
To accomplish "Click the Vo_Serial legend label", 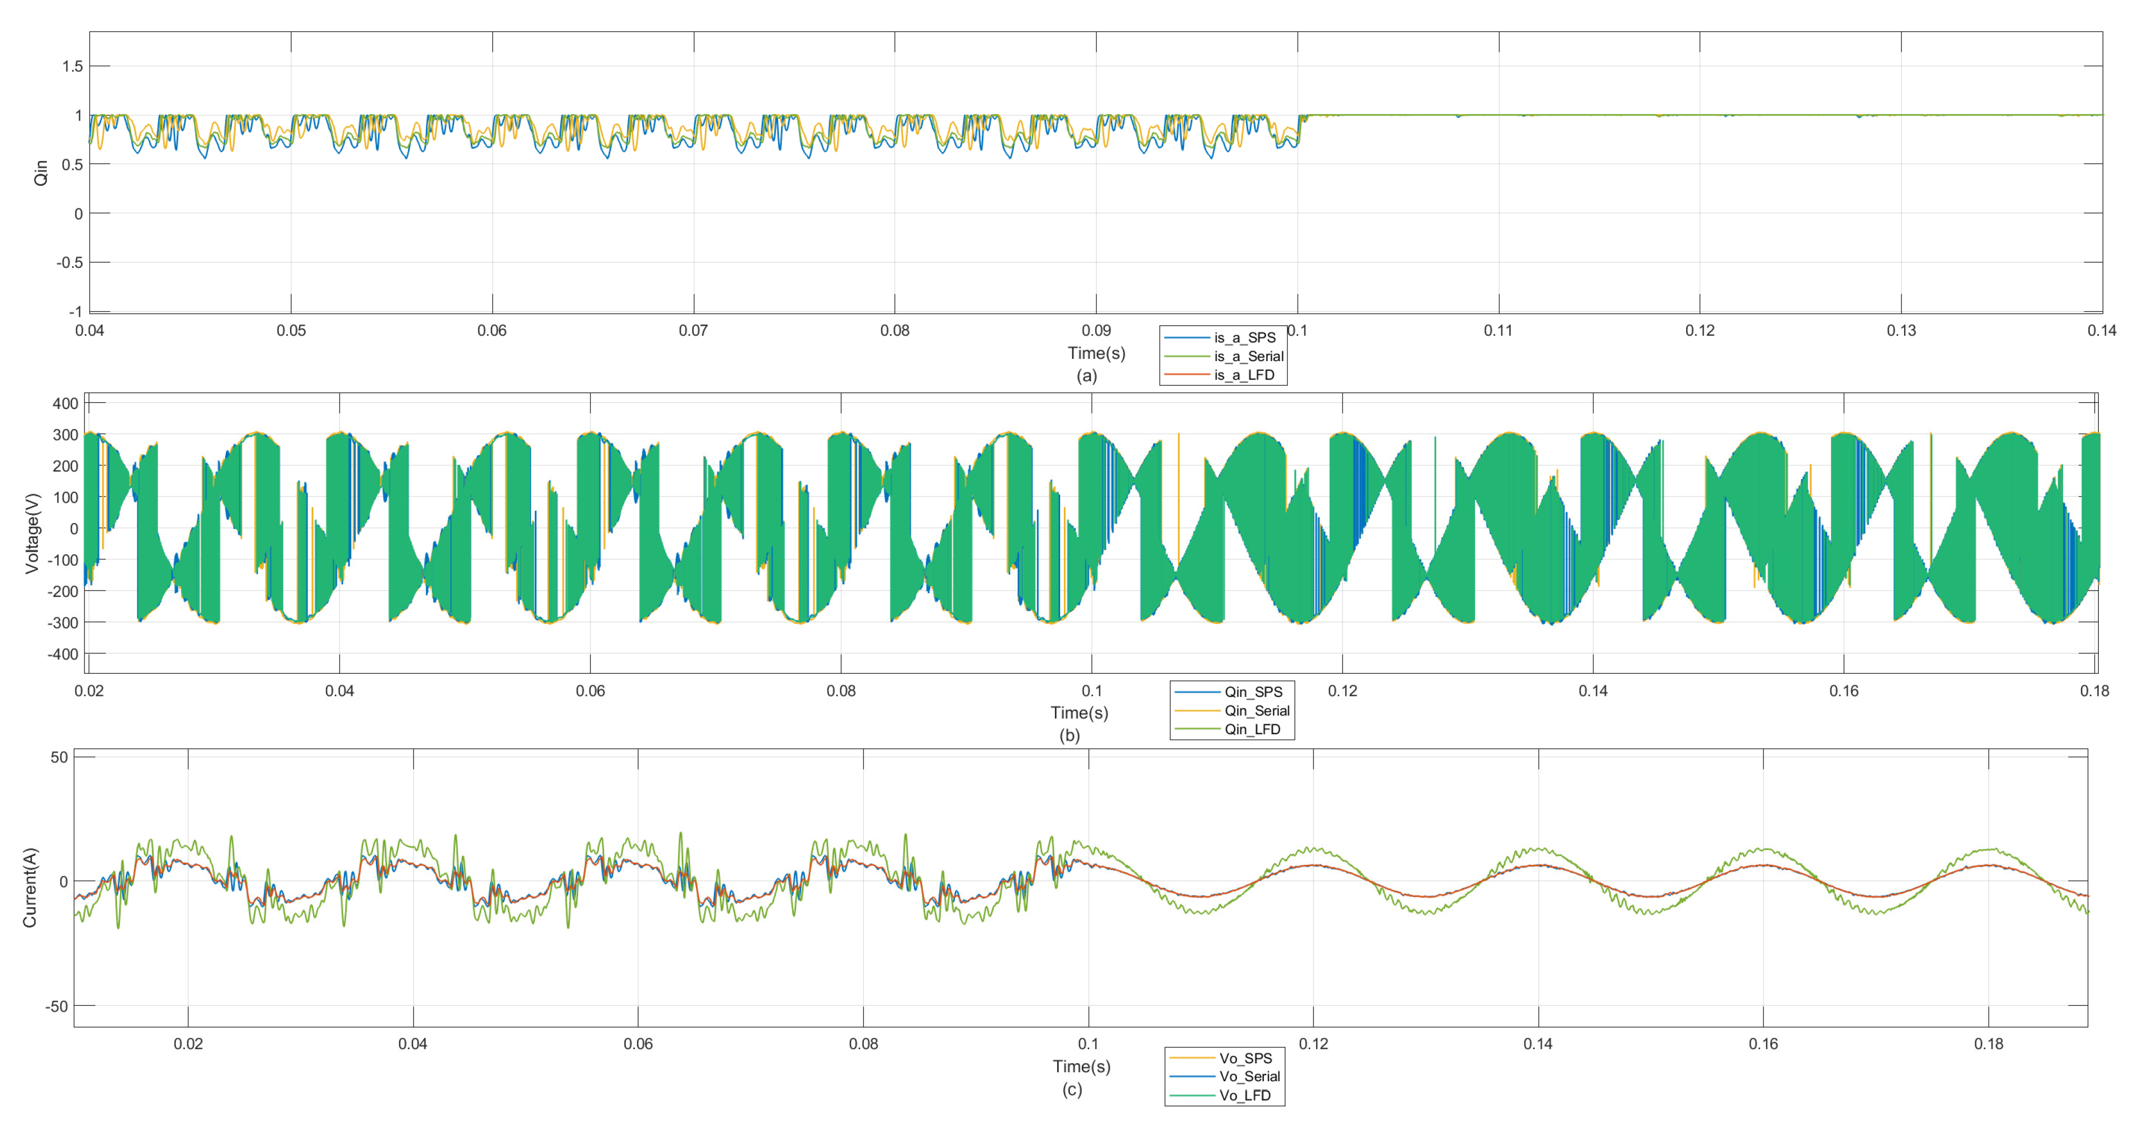I will tap(1249, 1077).
